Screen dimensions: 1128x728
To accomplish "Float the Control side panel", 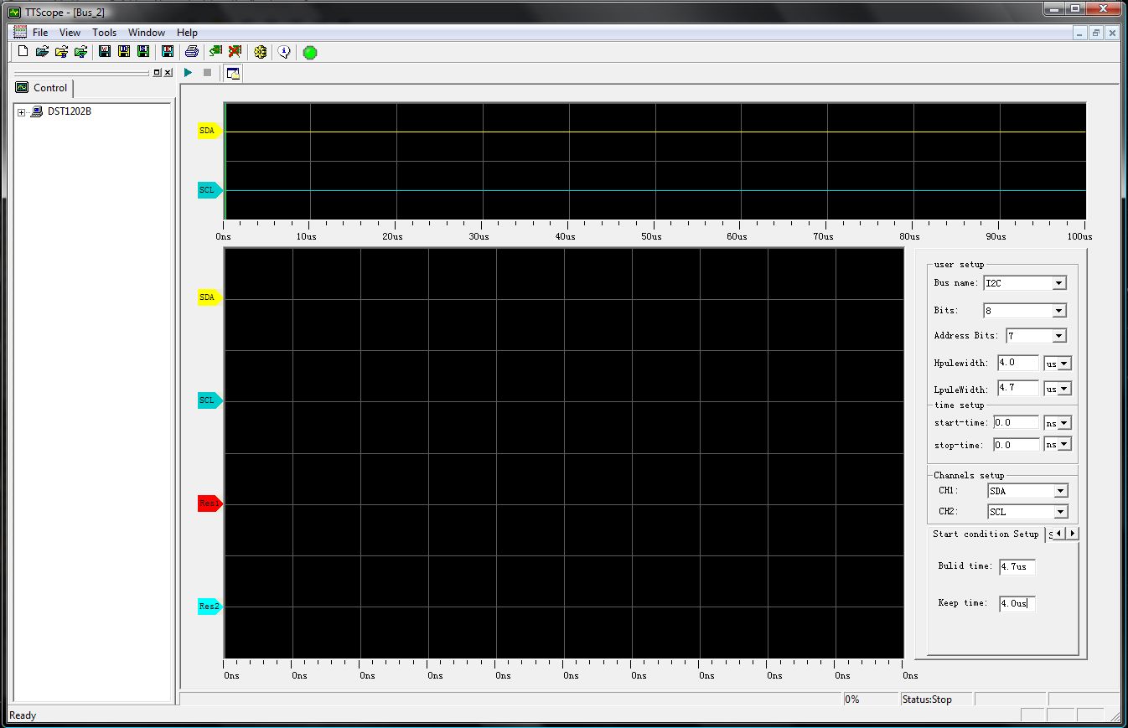I will pyautogui.click(x=157, y=73).
